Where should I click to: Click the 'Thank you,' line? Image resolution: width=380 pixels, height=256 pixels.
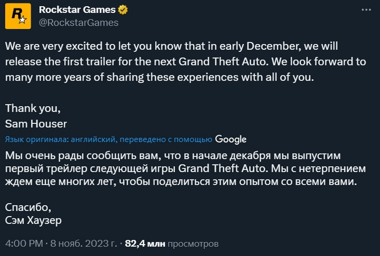[x=33, y=109]
